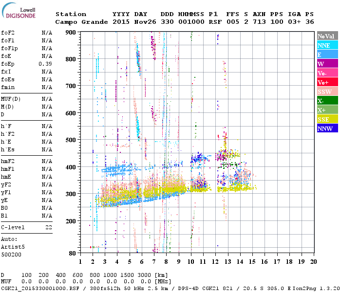Select the 15 MHz frequency axis label
The width and height of the screenshot is (341, 292).
(252, 262)
